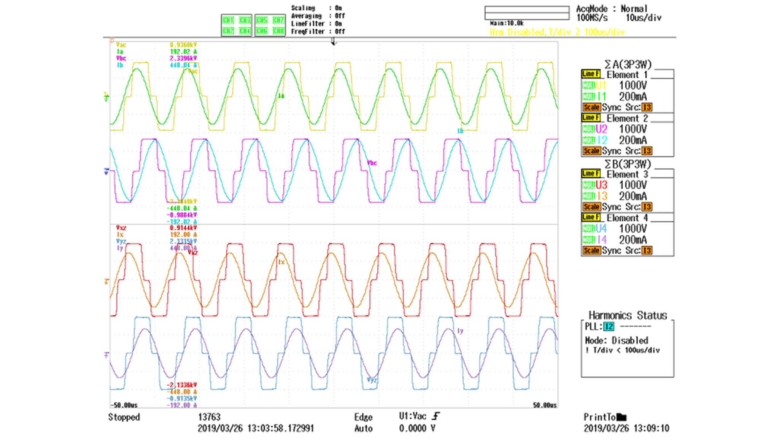Screen dimensions: 779x438
Task: Click the trigger position arrow marker
Action: pos(334,41)
